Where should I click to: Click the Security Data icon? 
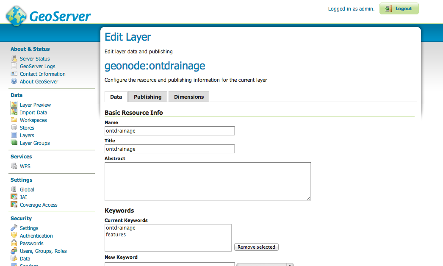tap(14, 258)
